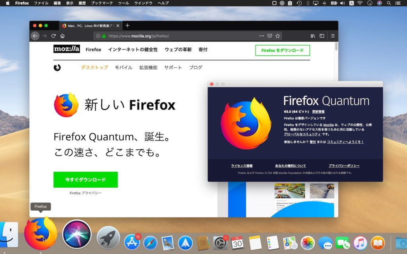Image resolution: width=407 pixels, height=254 pixels.
Task: Select the Mac, PC, Linux tab
Action: (x=91, y=26)
